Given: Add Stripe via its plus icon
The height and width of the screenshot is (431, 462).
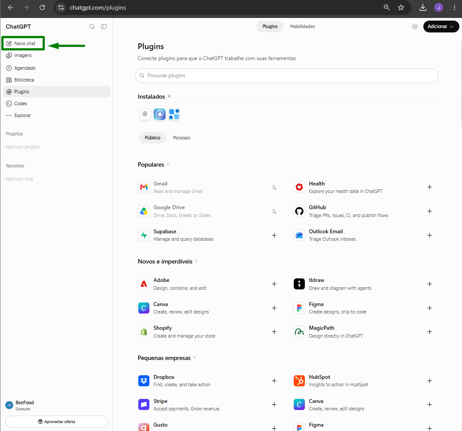Looking at the screenshot, I should [274, 405].
